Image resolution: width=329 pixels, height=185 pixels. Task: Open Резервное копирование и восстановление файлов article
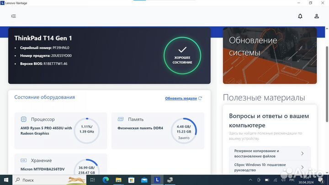pyautogui.click(x=270, y=153)
